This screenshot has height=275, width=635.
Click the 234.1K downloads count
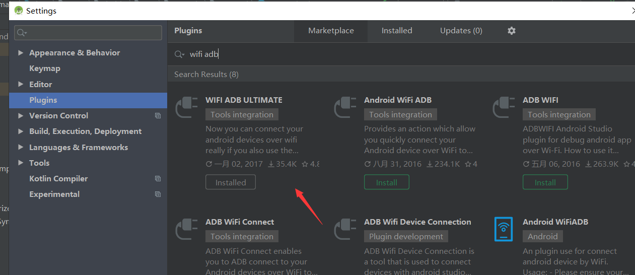pos(443,164)
